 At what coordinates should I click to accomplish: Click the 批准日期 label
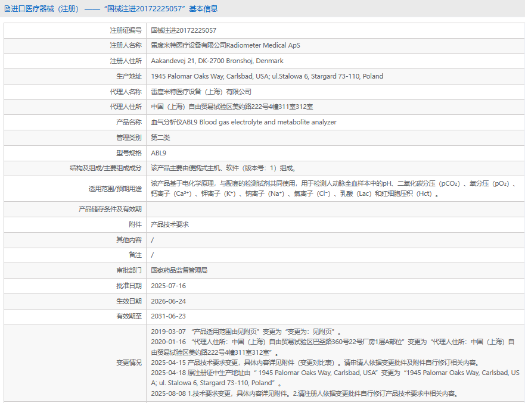(129, 286)
